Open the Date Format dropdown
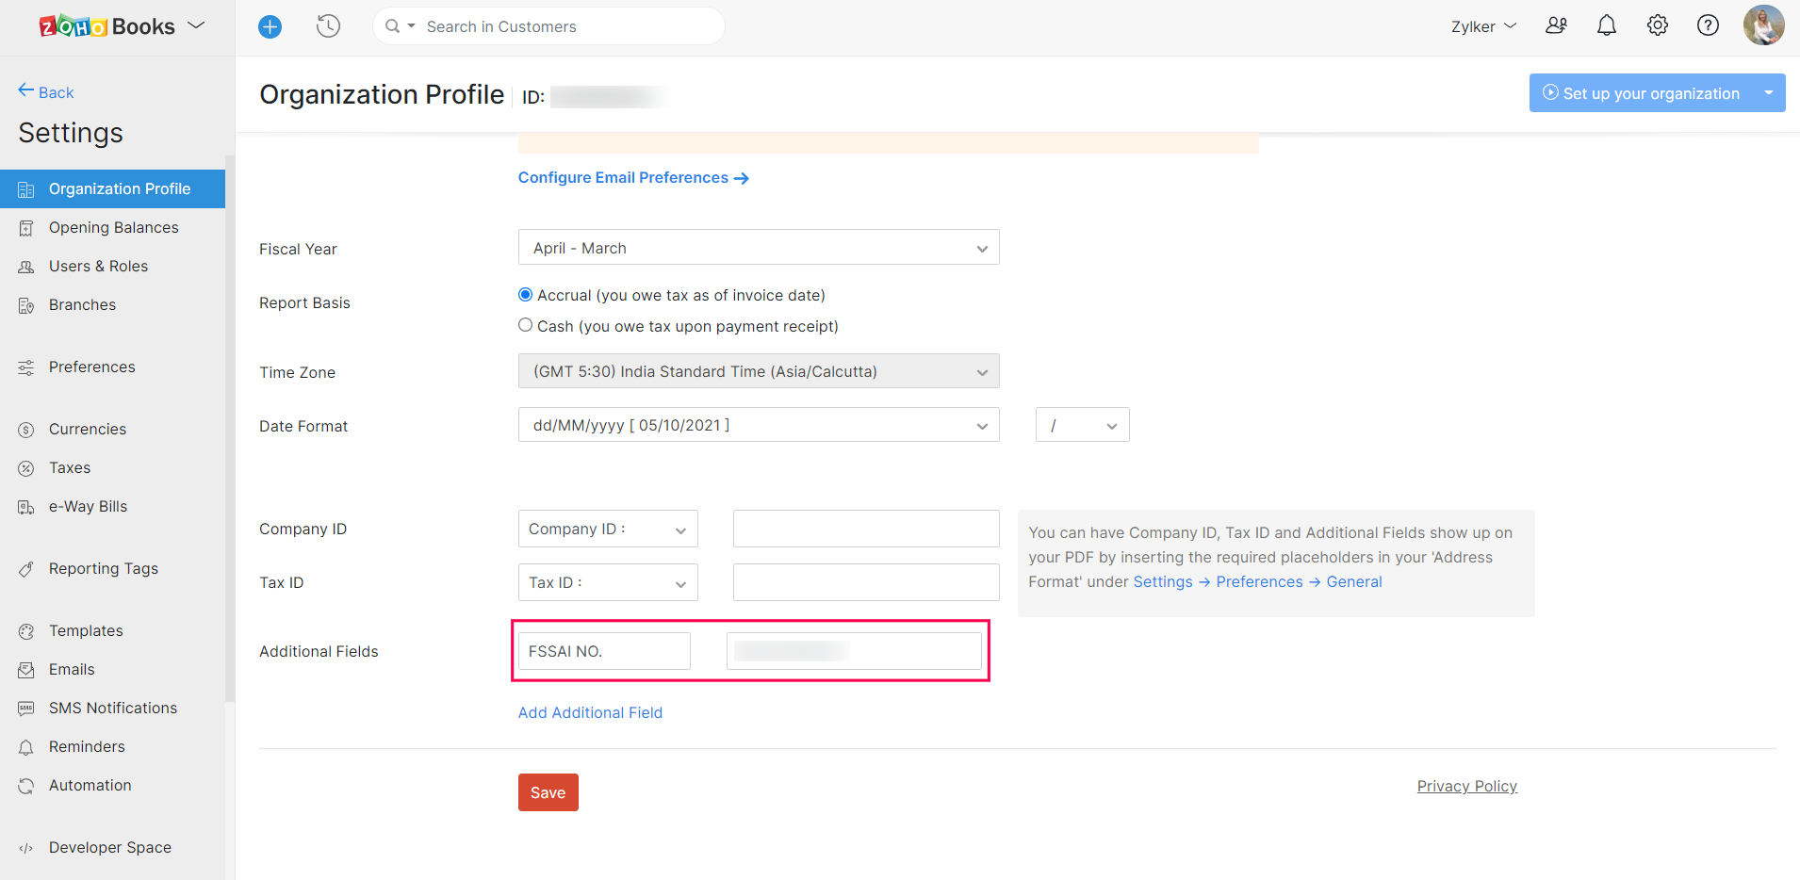Screen dimensions: 1800x880 (x=758, y=425)
